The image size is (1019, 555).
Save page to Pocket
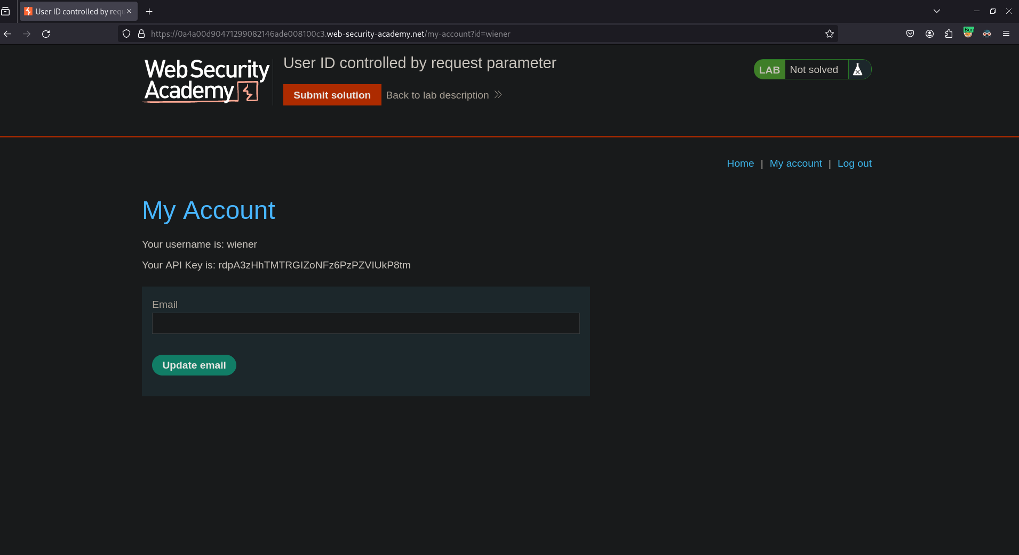(910, 34)
